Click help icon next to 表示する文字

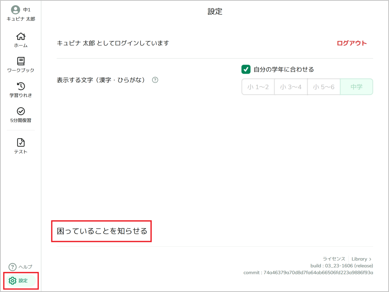[155, 80]
